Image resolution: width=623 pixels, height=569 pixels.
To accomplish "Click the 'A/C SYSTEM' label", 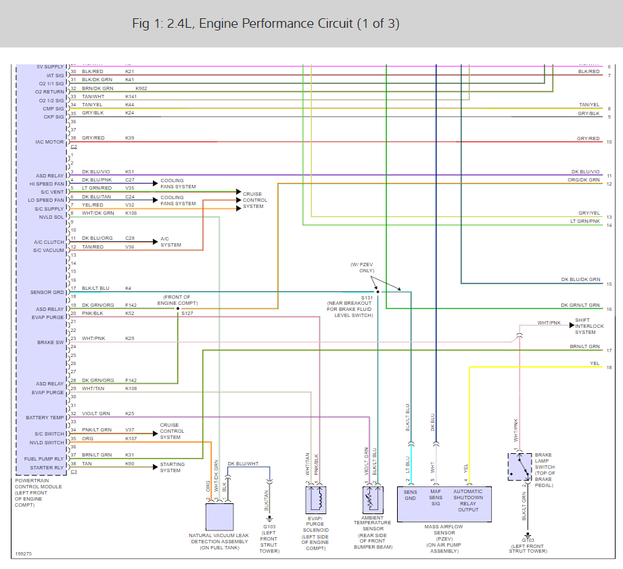I will pos(171,242).
